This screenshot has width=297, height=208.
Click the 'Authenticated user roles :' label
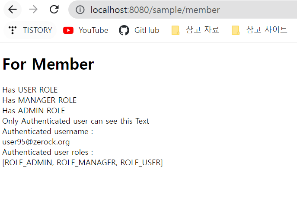click(x=48, y=152)
